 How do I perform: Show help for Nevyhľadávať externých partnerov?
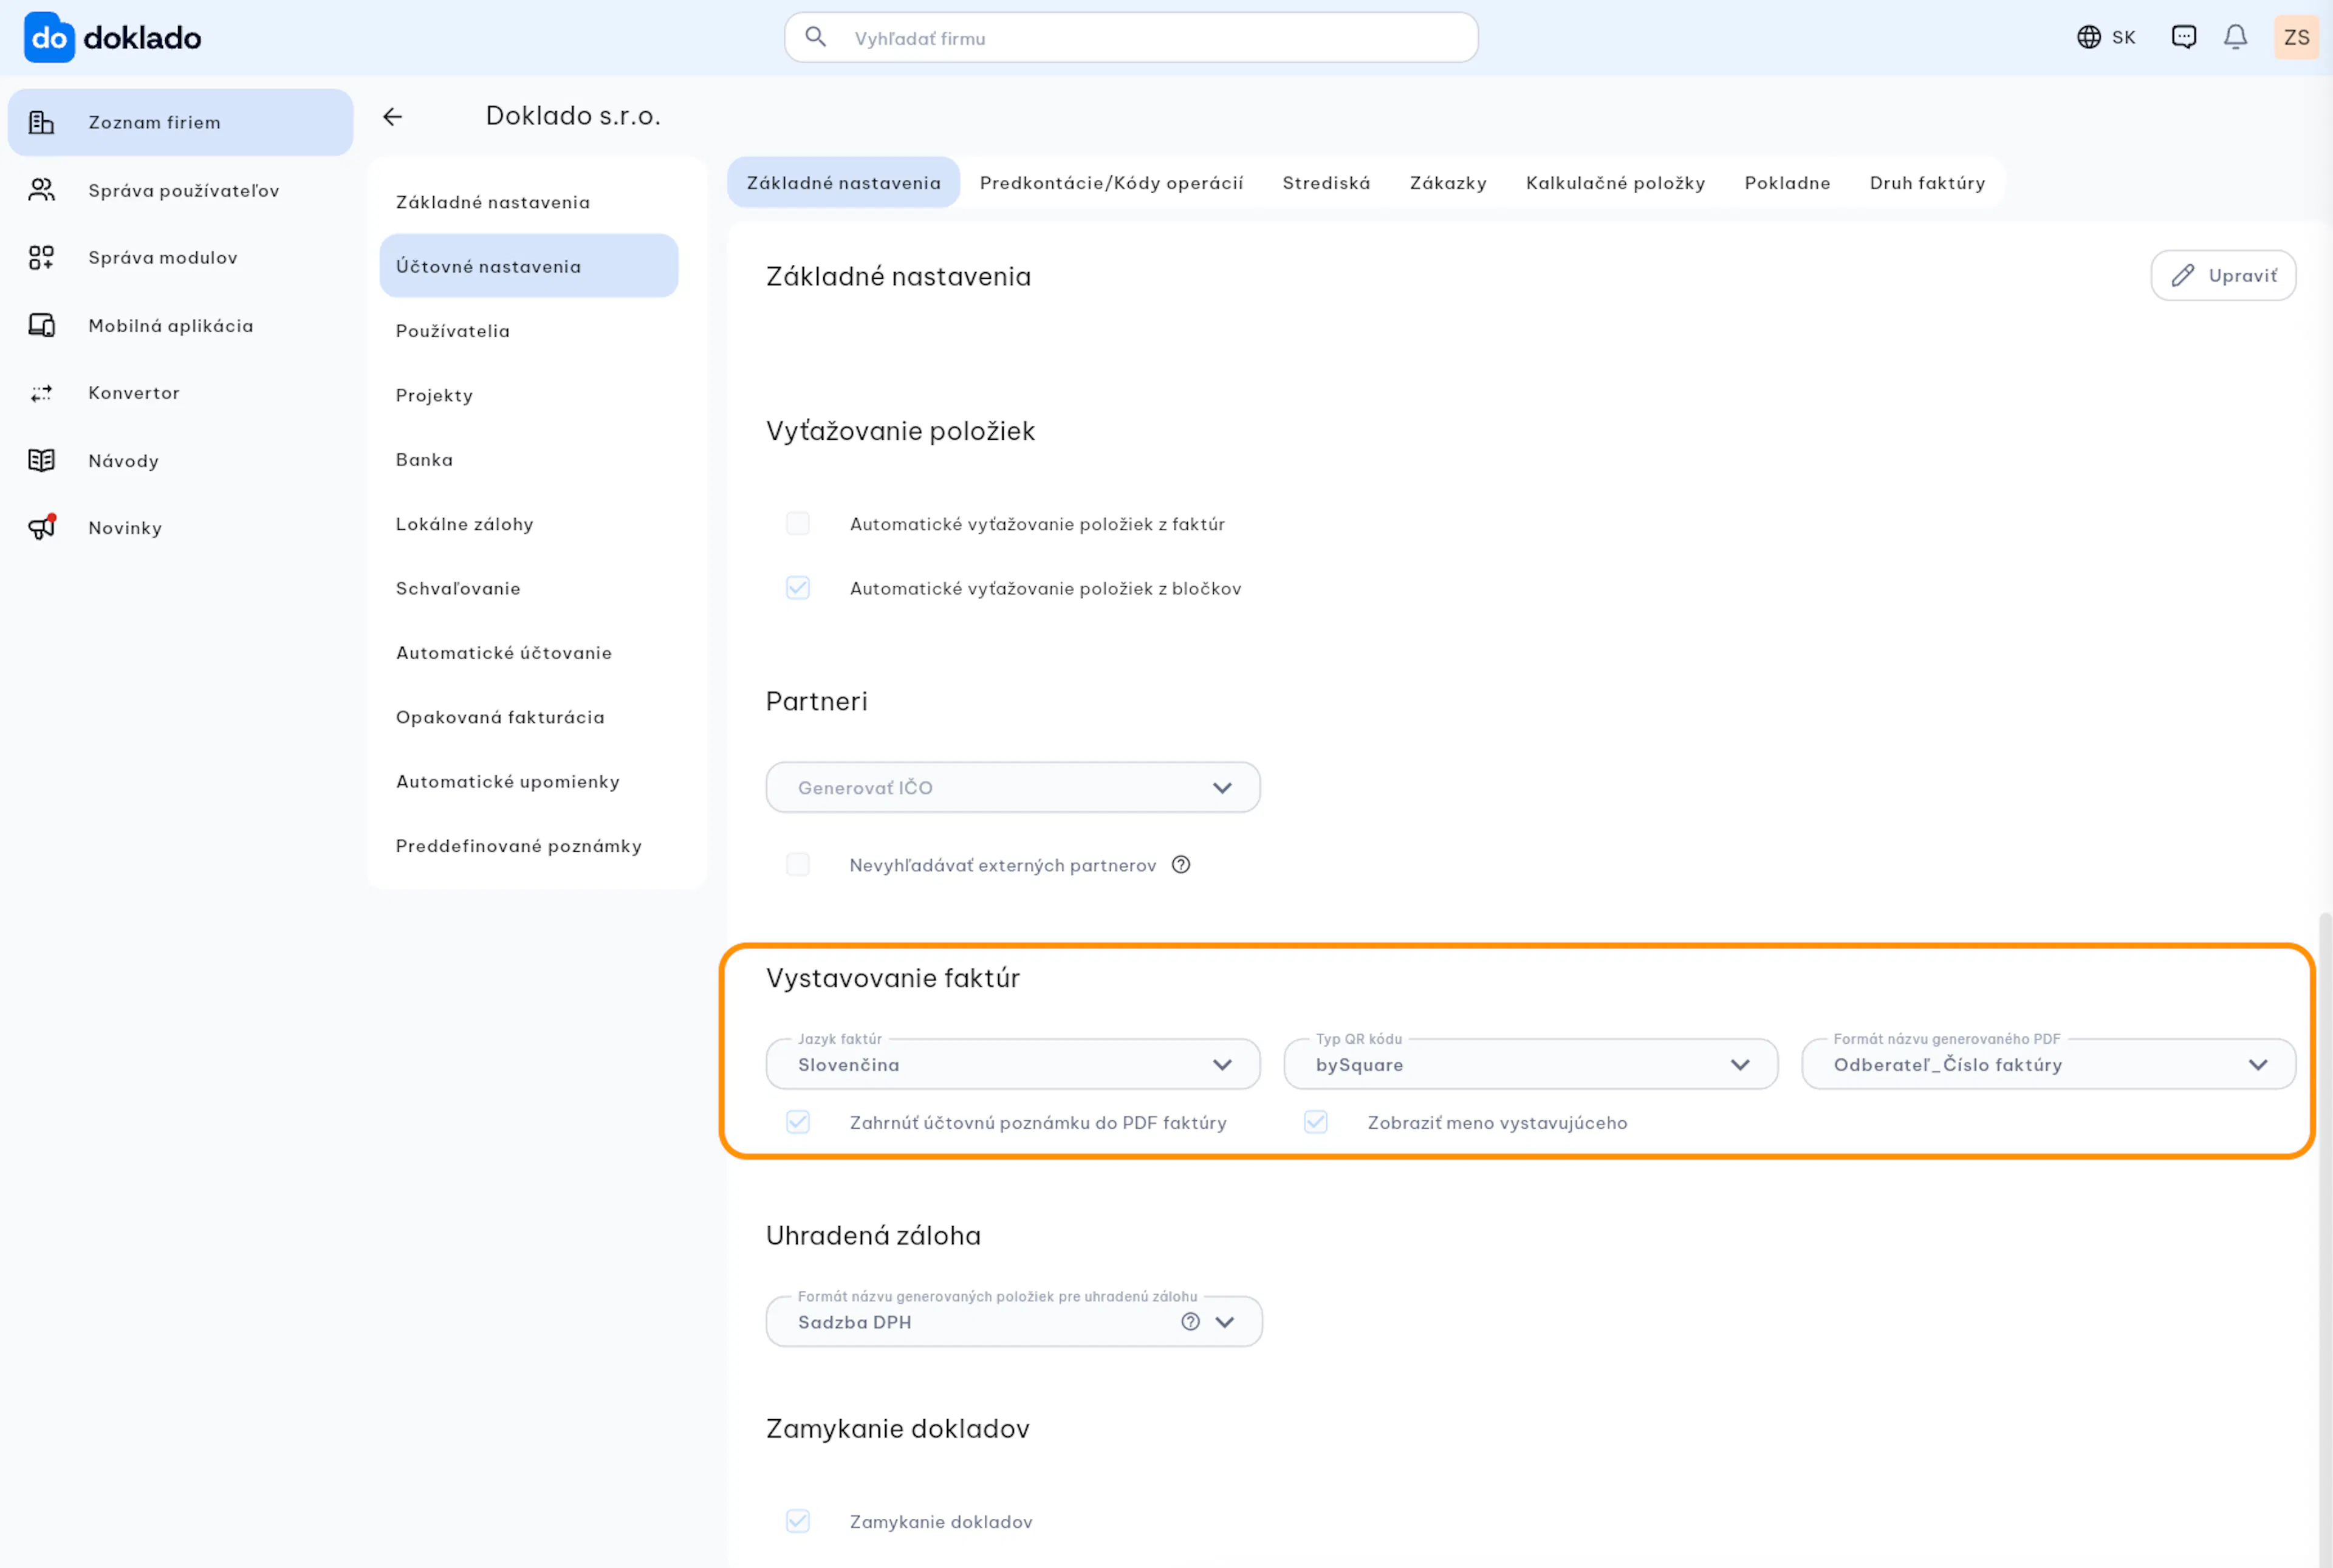pyautogui.click(x=1181, y=865)
